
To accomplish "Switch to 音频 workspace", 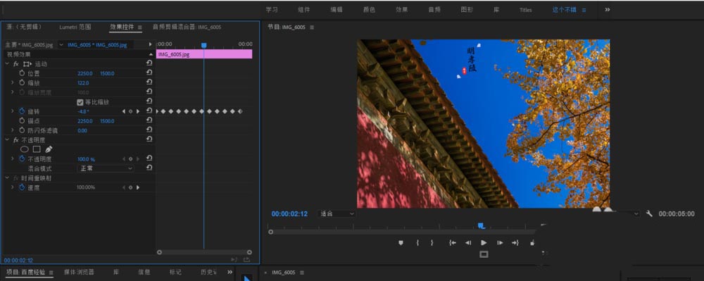I will pos(434,9).
